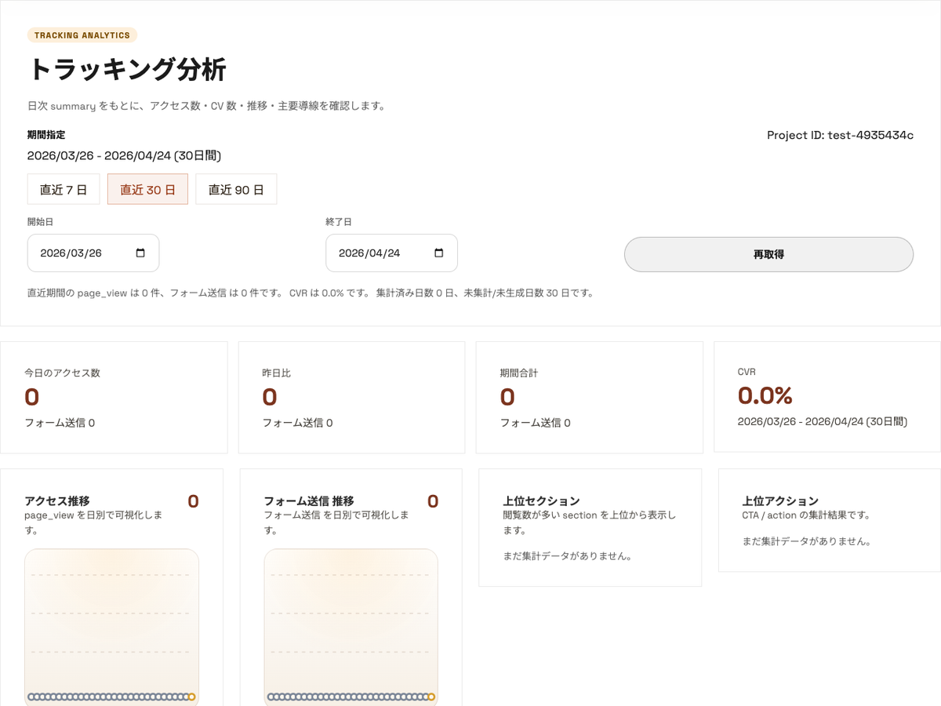
Task: Click the フォーム送信 推移 chart area
Action: [351, 627]
